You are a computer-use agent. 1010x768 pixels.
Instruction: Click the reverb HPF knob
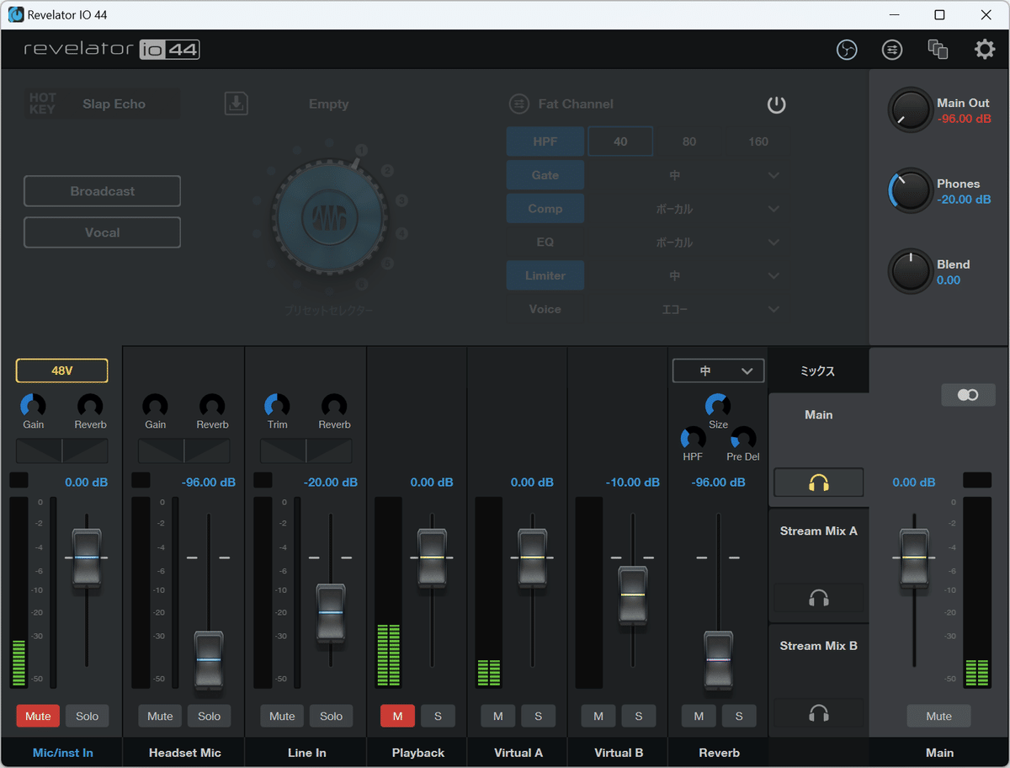click(x=693, y=438)
